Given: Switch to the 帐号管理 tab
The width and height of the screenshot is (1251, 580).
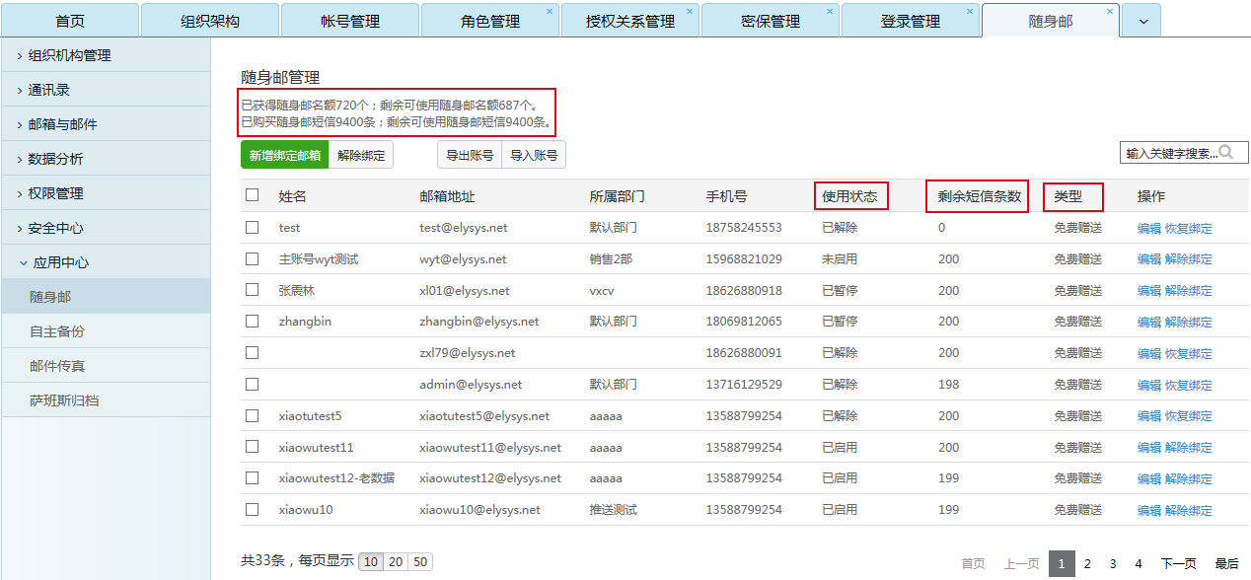Looking at the screenshot, I should [x=350, y=20].
